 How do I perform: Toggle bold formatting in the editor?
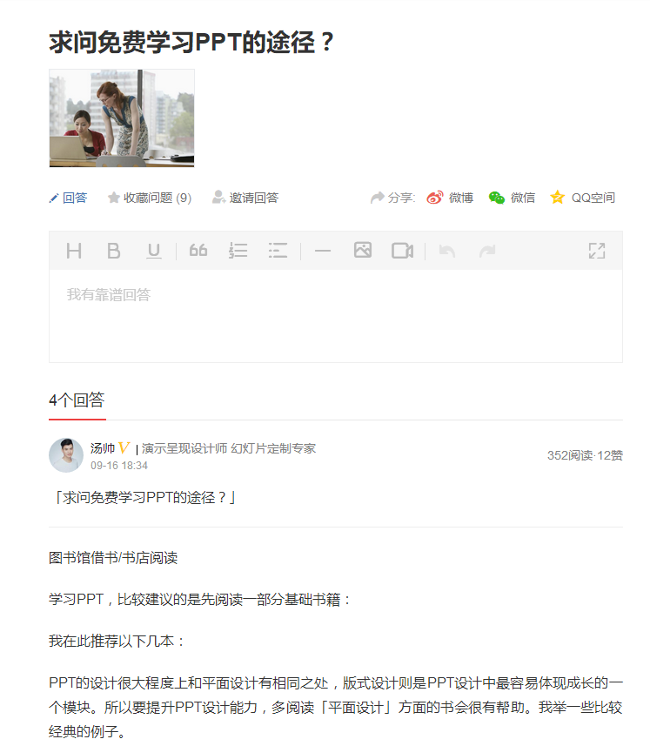(114, 251)
